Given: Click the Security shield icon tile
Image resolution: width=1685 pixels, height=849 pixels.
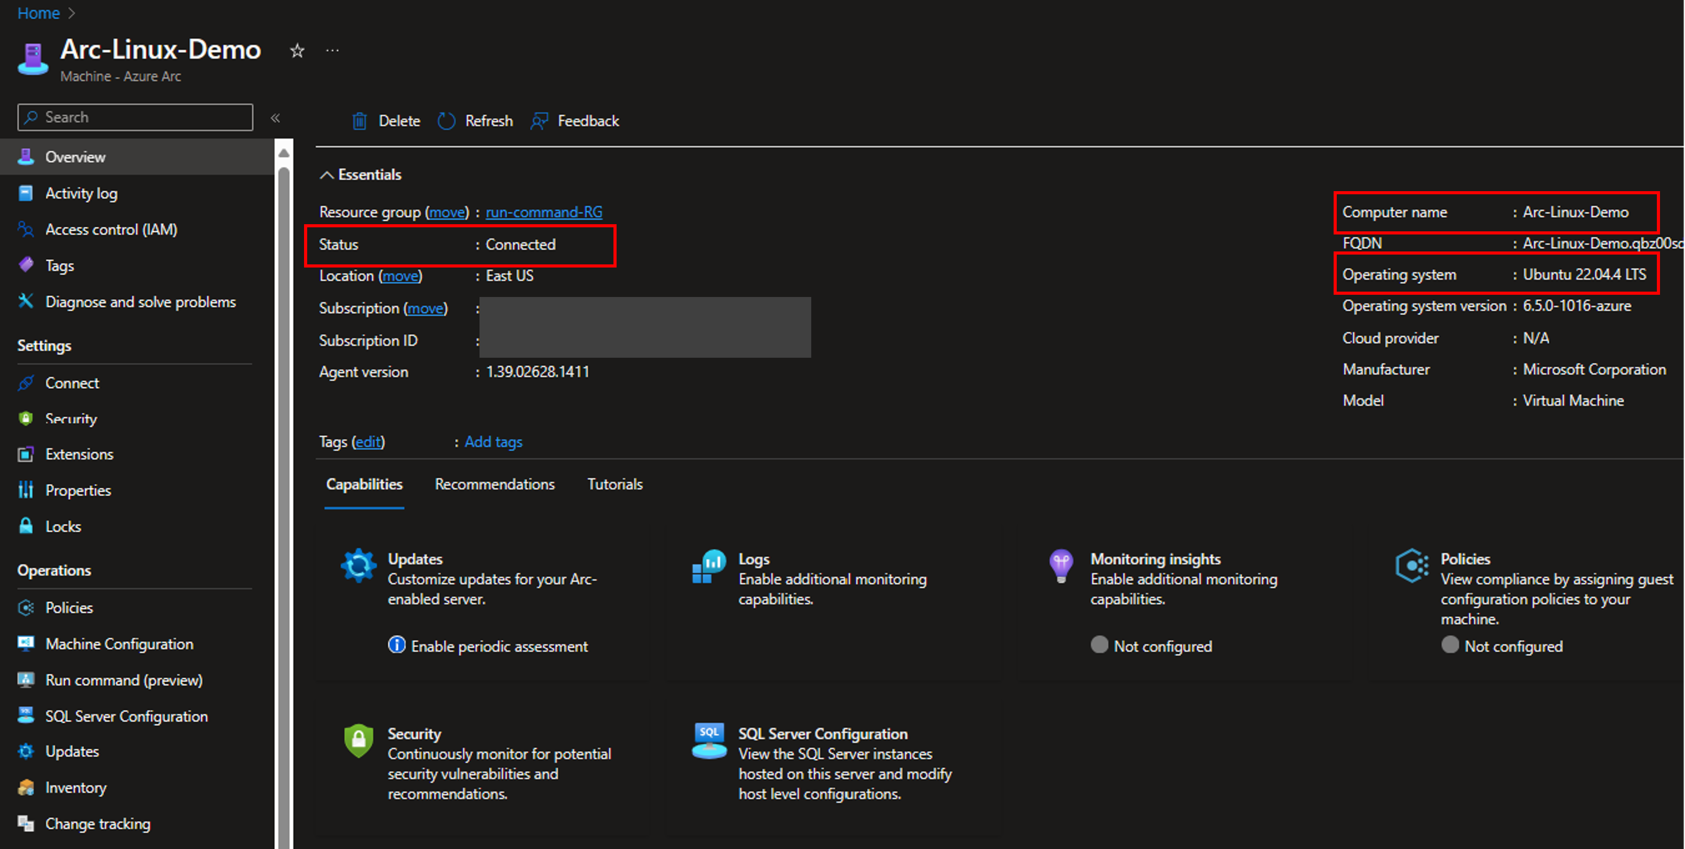Looking at the screenshot, I should tap(359, 740).
